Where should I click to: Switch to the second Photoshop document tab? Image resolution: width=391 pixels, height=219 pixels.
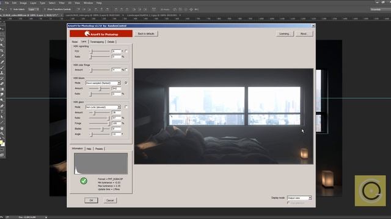pos(93,15)
